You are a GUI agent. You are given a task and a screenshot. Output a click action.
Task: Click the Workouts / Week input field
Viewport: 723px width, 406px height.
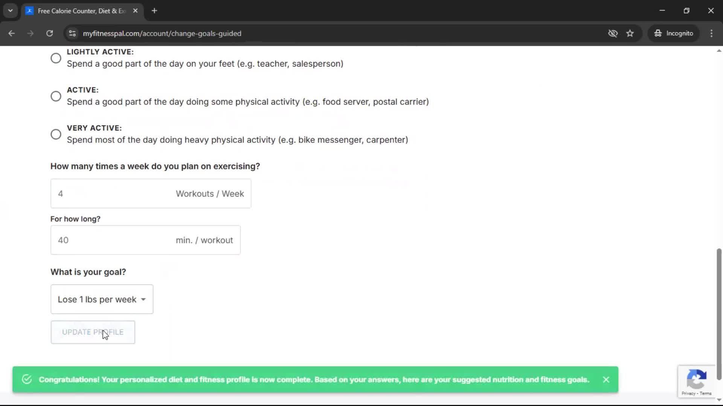pyautogui.click(x=151, y=194)
